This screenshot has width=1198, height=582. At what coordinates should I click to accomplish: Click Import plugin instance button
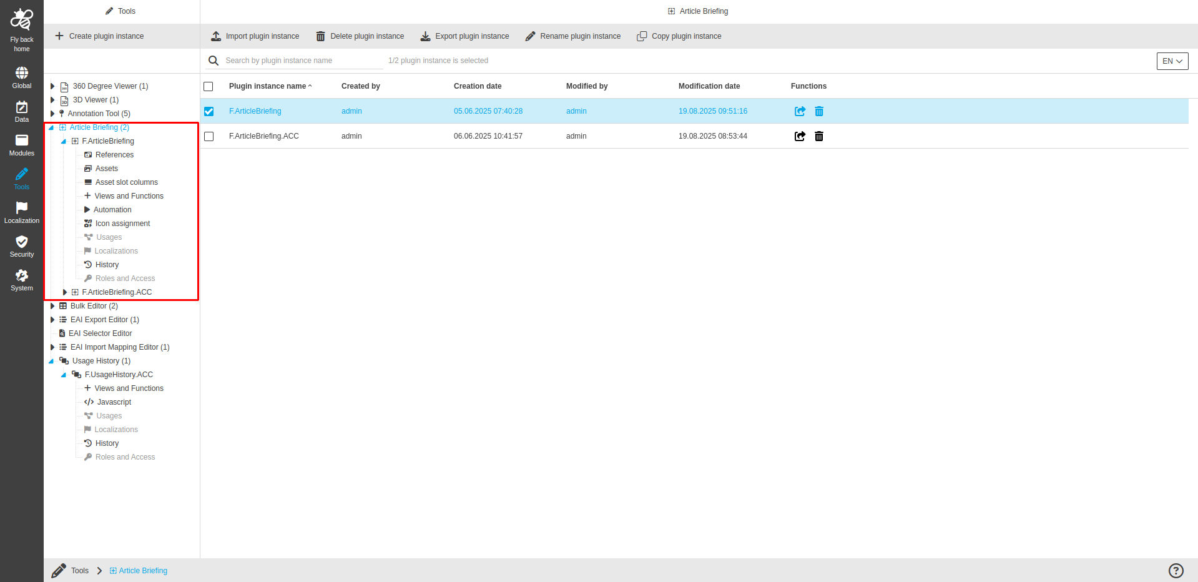click(255, 36)
